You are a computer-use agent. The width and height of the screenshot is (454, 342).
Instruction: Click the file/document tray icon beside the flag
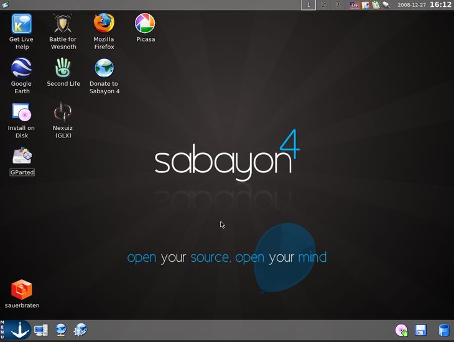366,5
